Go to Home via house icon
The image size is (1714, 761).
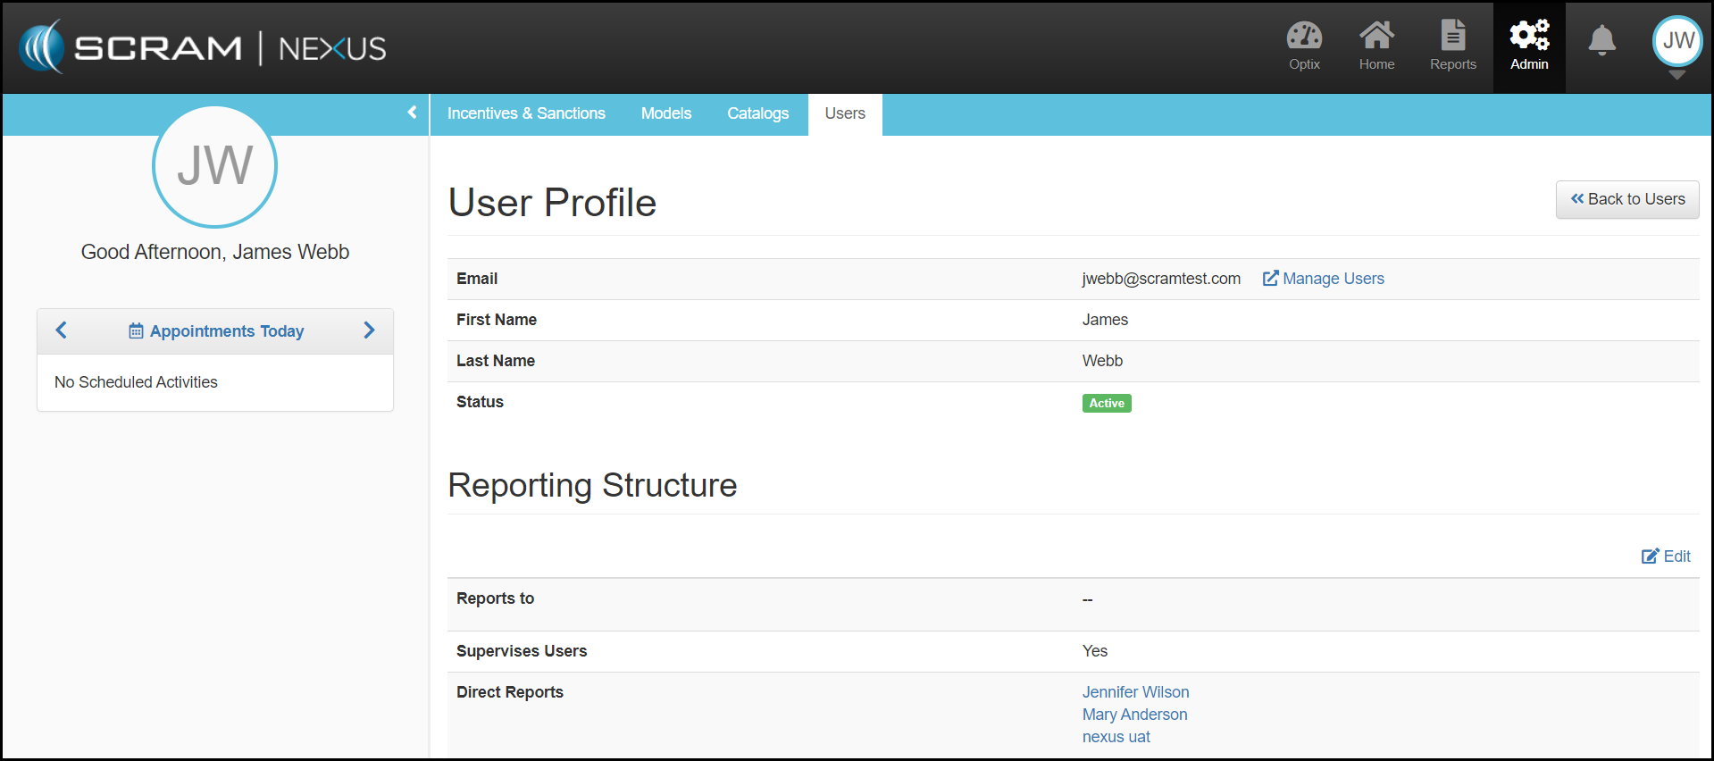click(x=1376, y=37)
